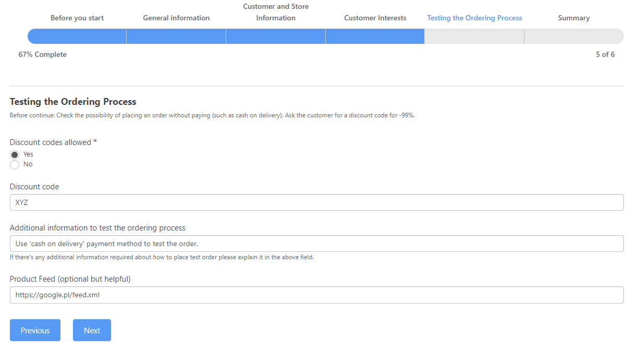Click gray progress segment under Testing the Ordering Process

tap(474, 36)
